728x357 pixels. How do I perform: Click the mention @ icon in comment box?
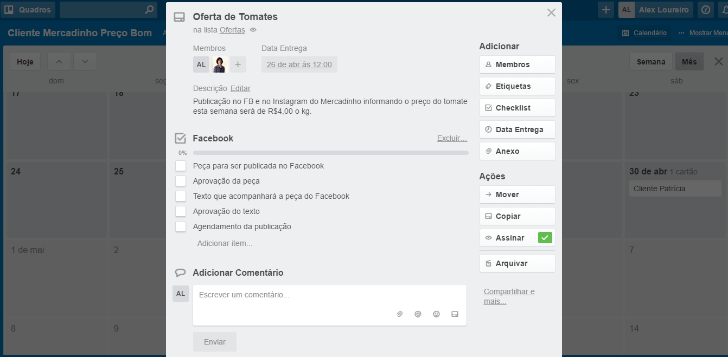[418, 314]
